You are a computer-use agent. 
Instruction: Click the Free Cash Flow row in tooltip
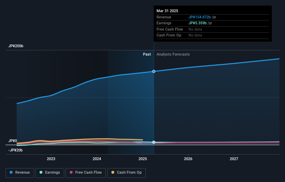click(213, 29)
